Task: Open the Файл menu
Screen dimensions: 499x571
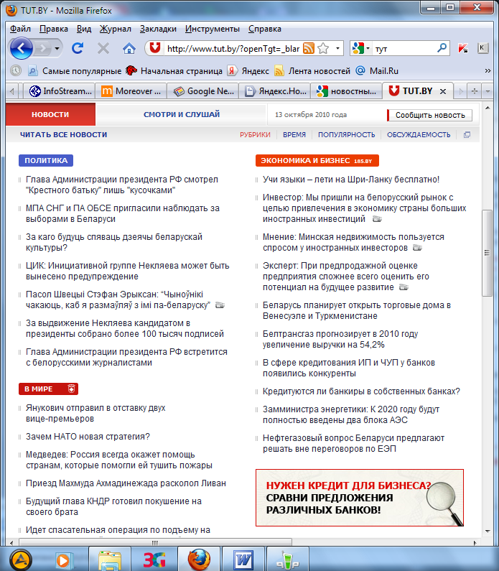Action: point(20,29)
